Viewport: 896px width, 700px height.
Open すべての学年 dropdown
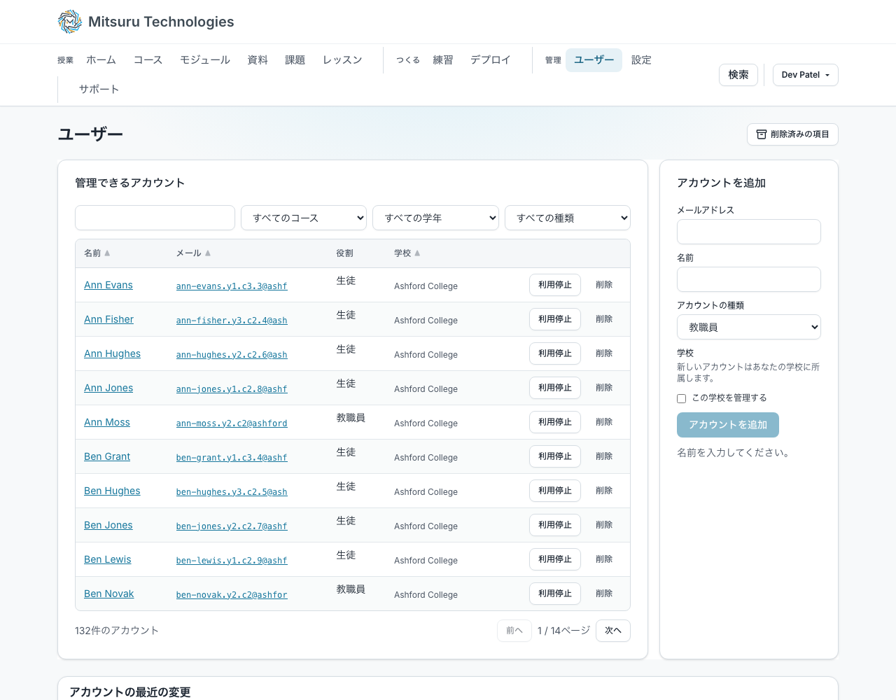pos(435,218)
